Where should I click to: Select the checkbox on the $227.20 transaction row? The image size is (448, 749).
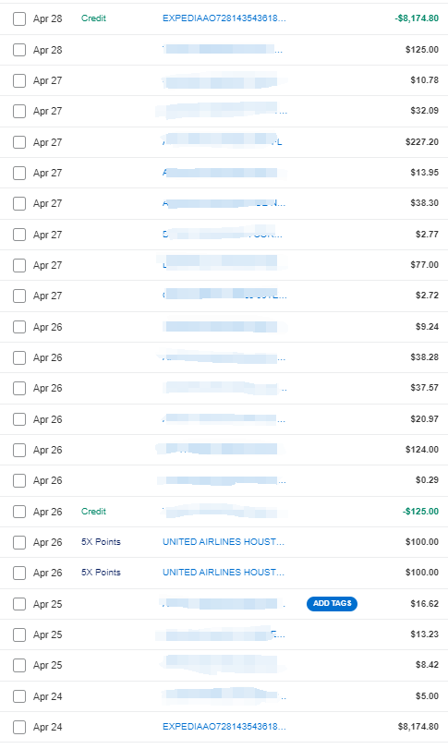click(19, 142)
